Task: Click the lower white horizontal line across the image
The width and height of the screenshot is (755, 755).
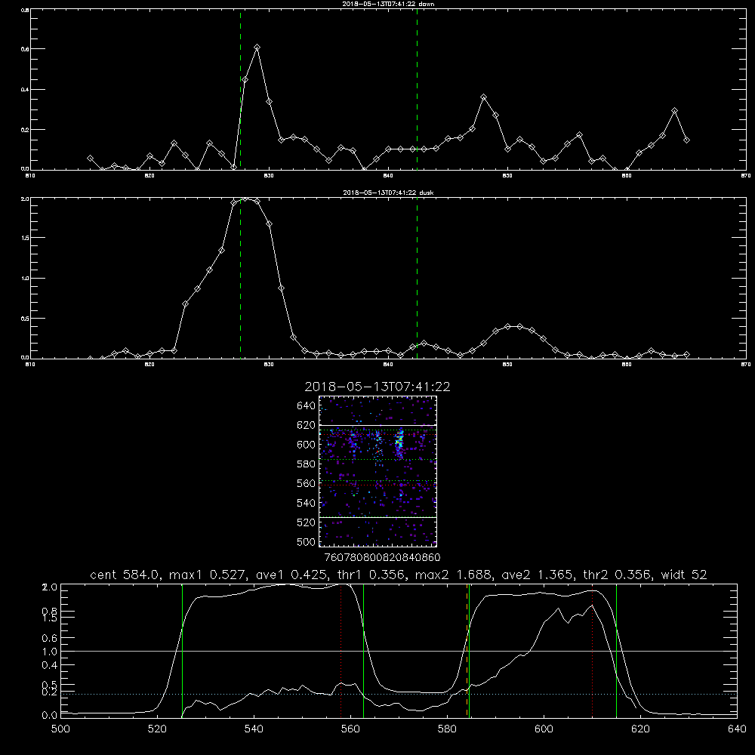Action: click(377, 517)
